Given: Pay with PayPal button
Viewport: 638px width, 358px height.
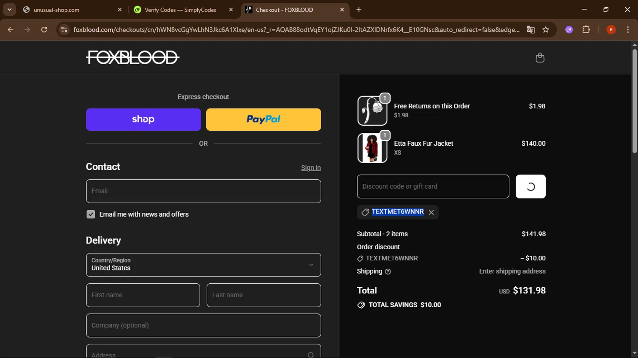Looking at the screenshot, I should [x=263, y=119].
